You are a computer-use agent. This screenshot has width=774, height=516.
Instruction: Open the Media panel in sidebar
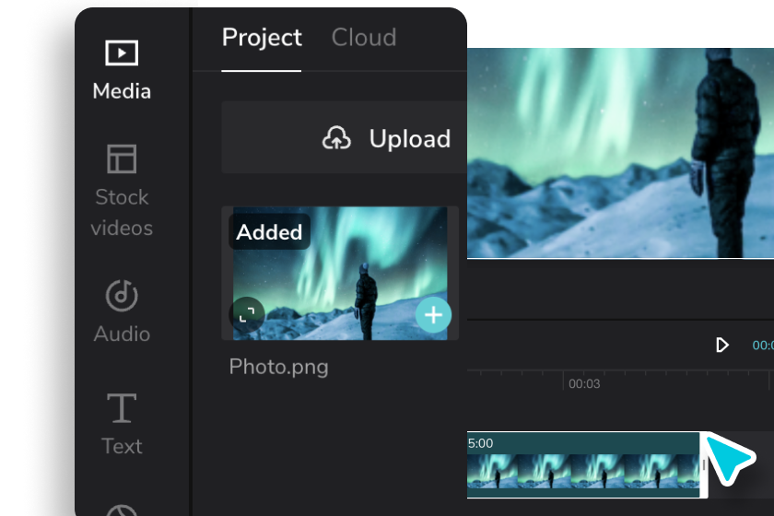click(122, 70)
